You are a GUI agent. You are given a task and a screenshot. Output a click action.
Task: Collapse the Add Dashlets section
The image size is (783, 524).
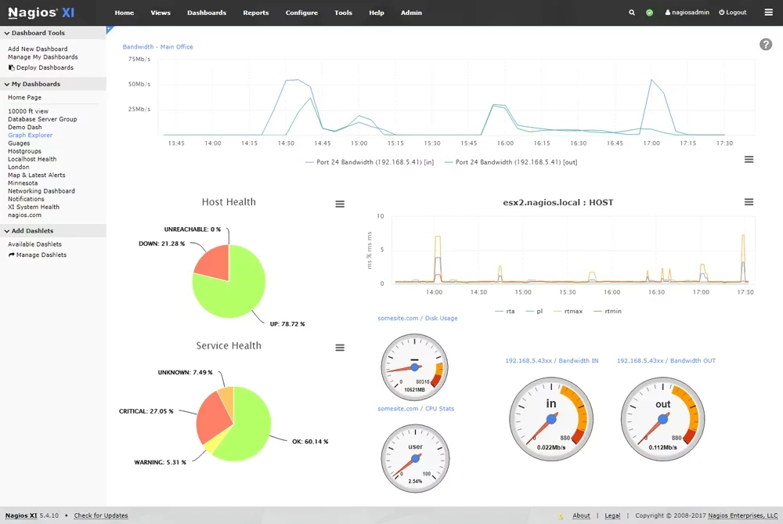pyautogui.click(x=6, y=230)
